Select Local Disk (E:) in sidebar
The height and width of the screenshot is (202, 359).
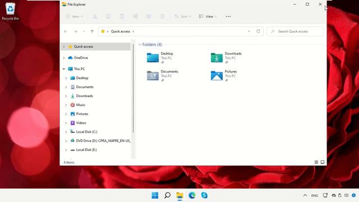(x=86, y=150)
